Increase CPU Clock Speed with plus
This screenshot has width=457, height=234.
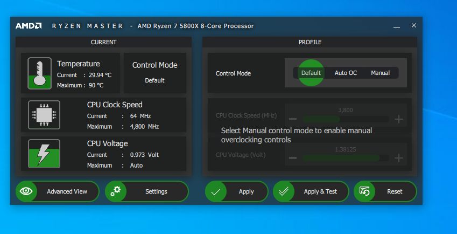pos(399,119)
